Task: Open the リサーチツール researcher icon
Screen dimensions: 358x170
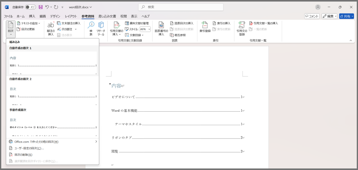Action: pos(101,29)
